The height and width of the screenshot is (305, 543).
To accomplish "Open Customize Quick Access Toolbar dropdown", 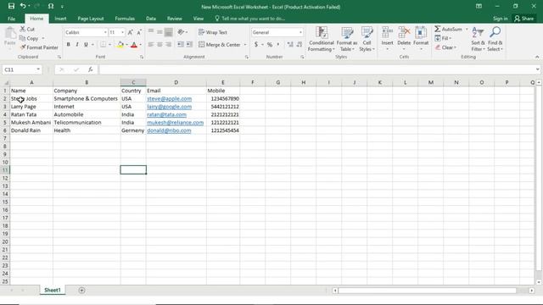I will (x=62, y=6).
